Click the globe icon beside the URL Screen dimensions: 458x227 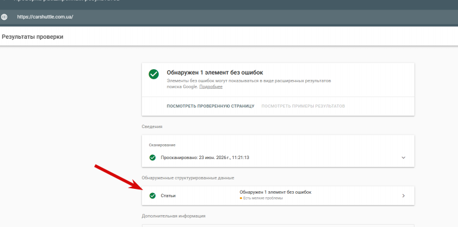coord(4,17)
